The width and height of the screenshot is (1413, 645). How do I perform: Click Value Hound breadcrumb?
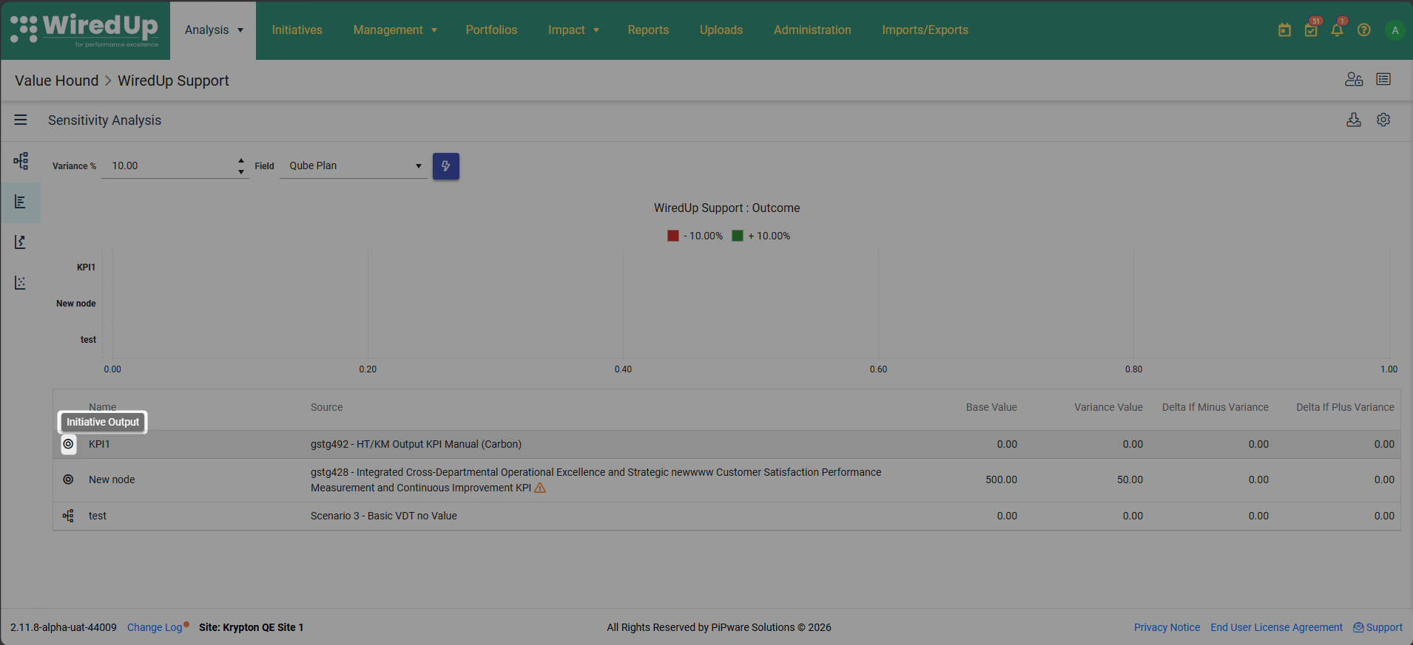coord(56,81)
